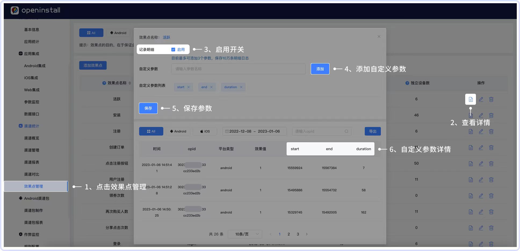Delete the 创建订单 effect point

coord(491,148)
